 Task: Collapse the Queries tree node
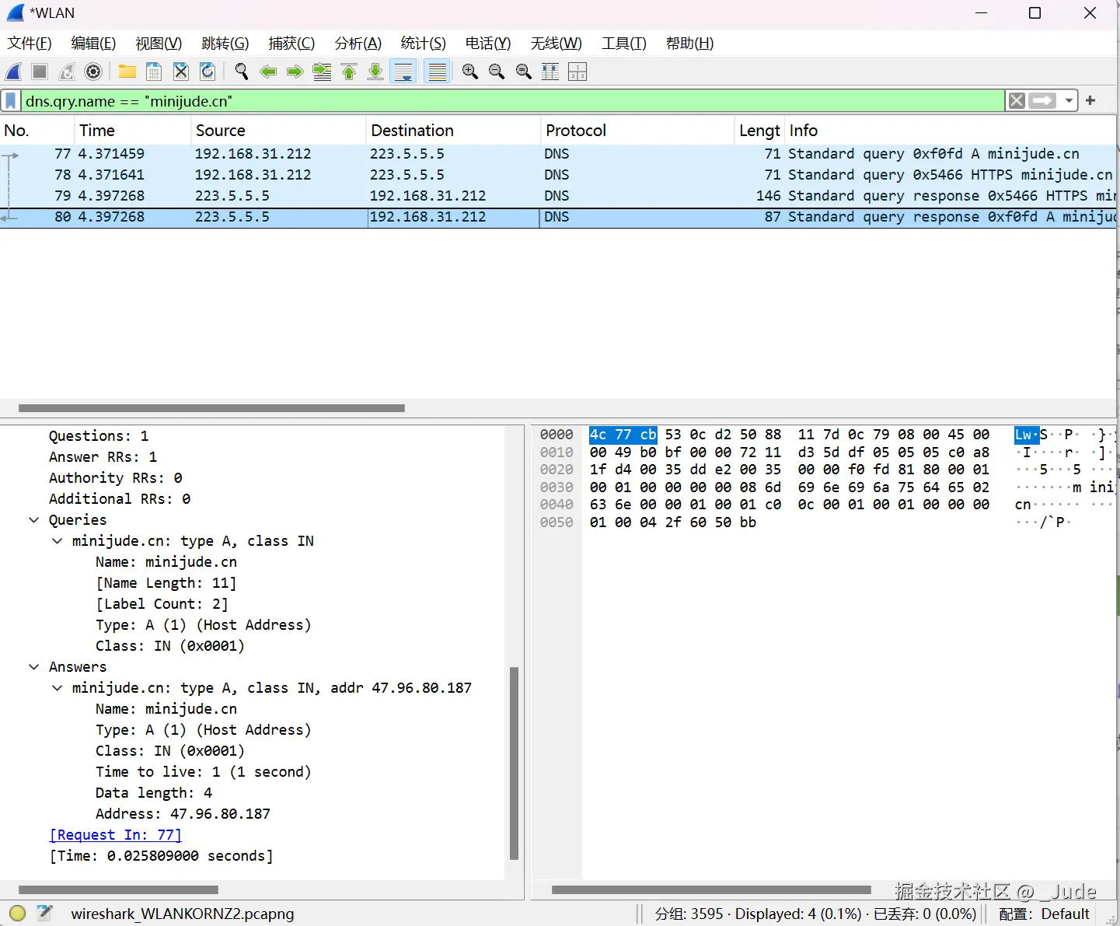33,520
